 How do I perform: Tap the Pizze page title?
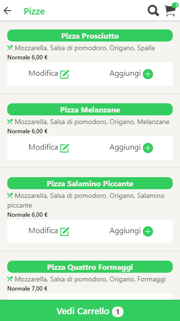click(x=34, y=11)
